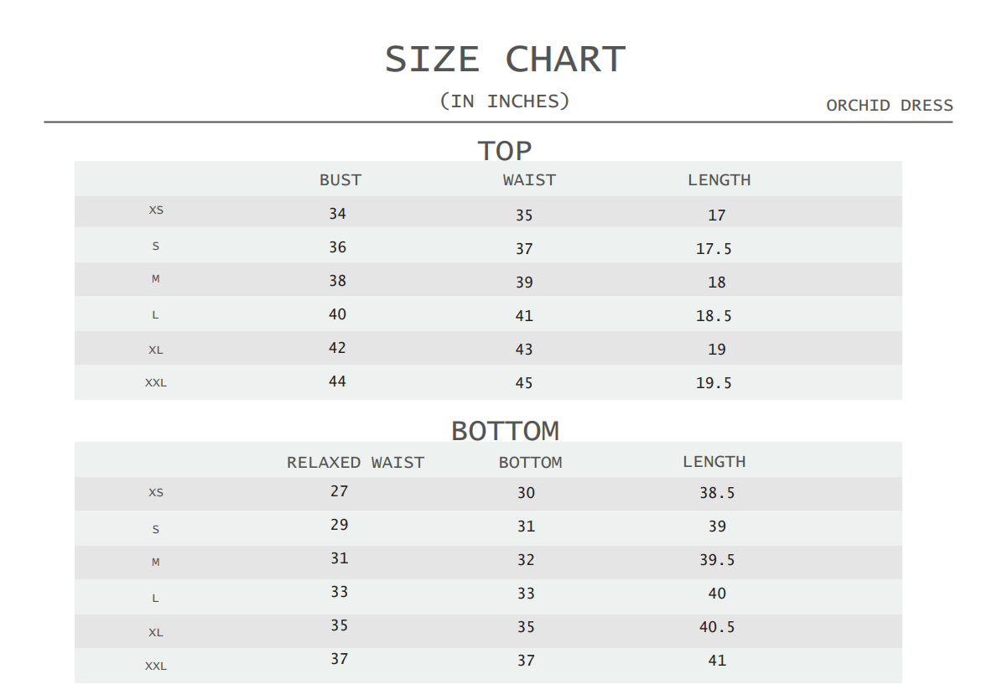Click the WAIST column header in Top table
This screenshot has width=992, height=695.
(x=529, y=180)
